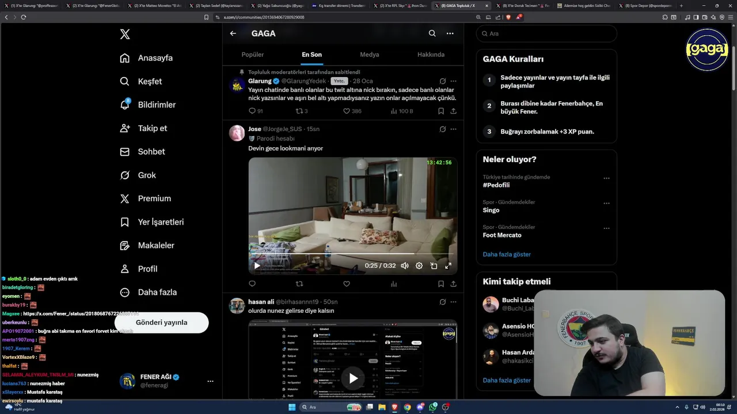The image size is (737, 414).
Task: View analytics of Glarung's pinned post
Action: pyautogui.click(x=401, y=111)
